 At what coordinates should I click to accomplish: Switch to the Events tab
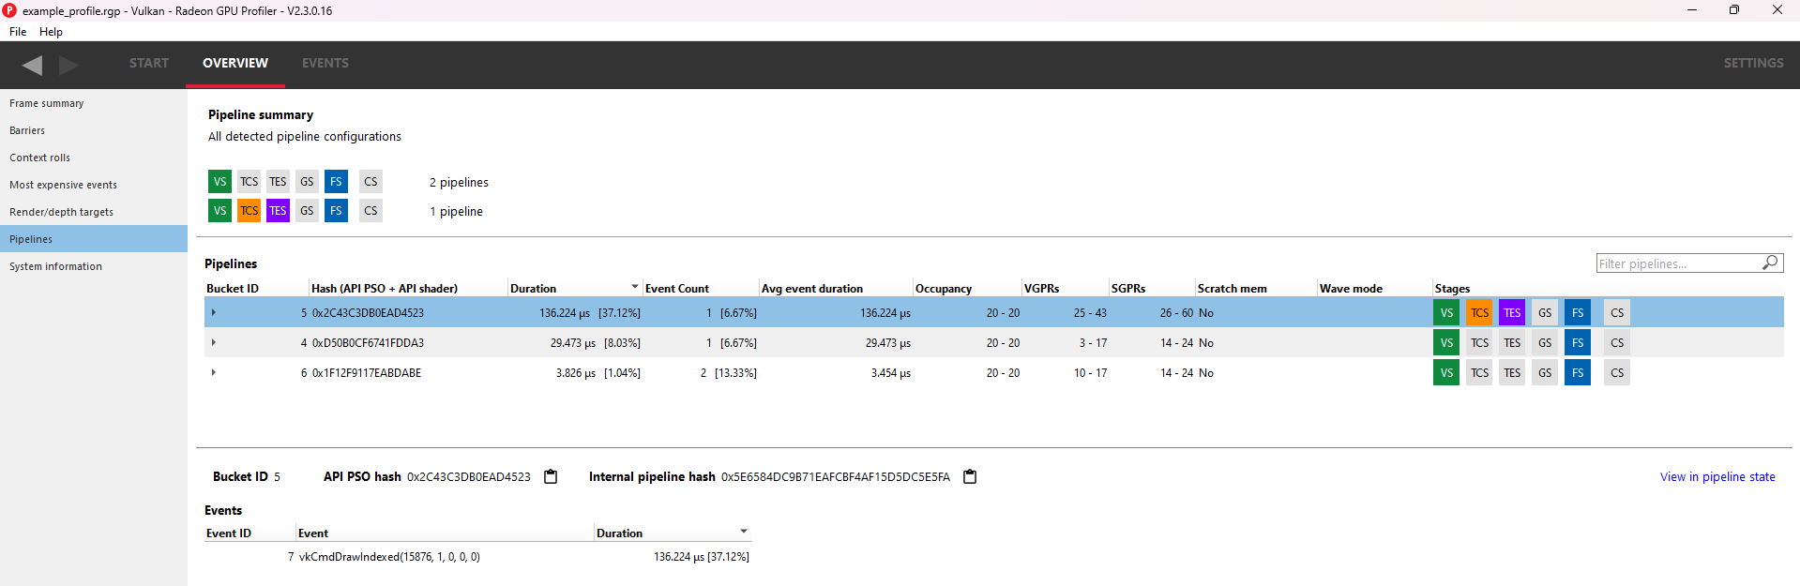click(x=325, y=63)
